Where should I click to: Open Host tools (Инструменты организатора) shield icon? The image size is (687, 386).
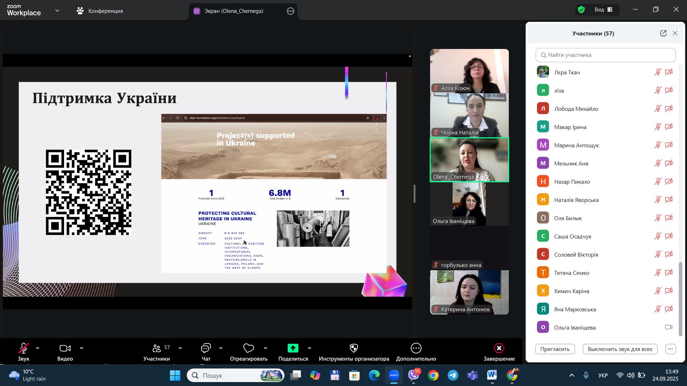[x=354, y=348]
